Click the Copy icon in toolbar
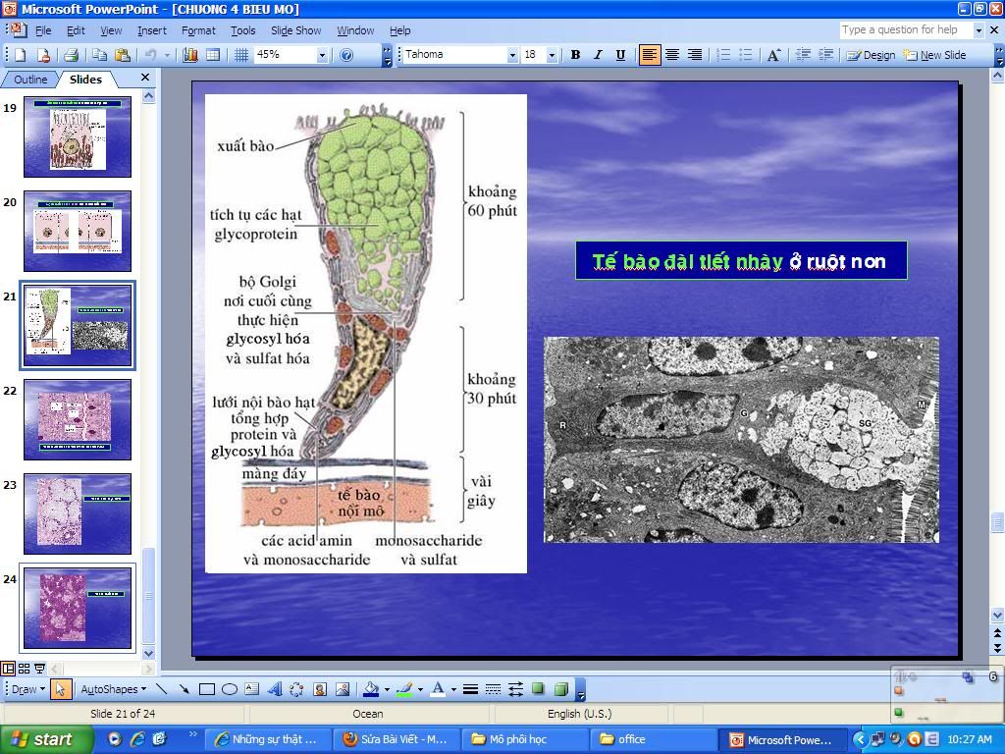1005x754 pixels. [x=99, y=55]
